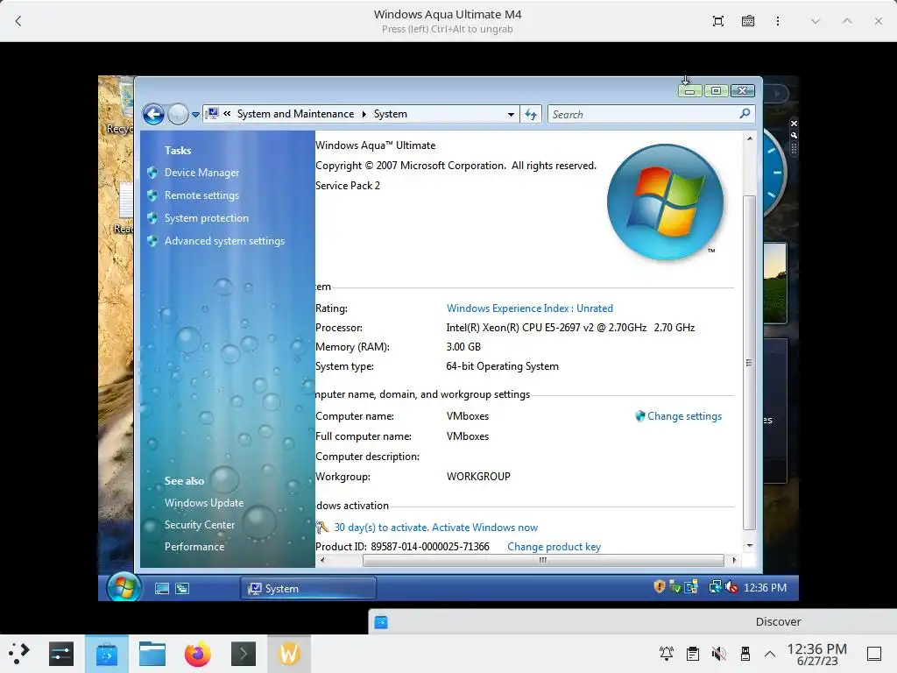Expand the address bar history dropdown
This screenshot has height=673, width=897.
(x=511, y=115)
